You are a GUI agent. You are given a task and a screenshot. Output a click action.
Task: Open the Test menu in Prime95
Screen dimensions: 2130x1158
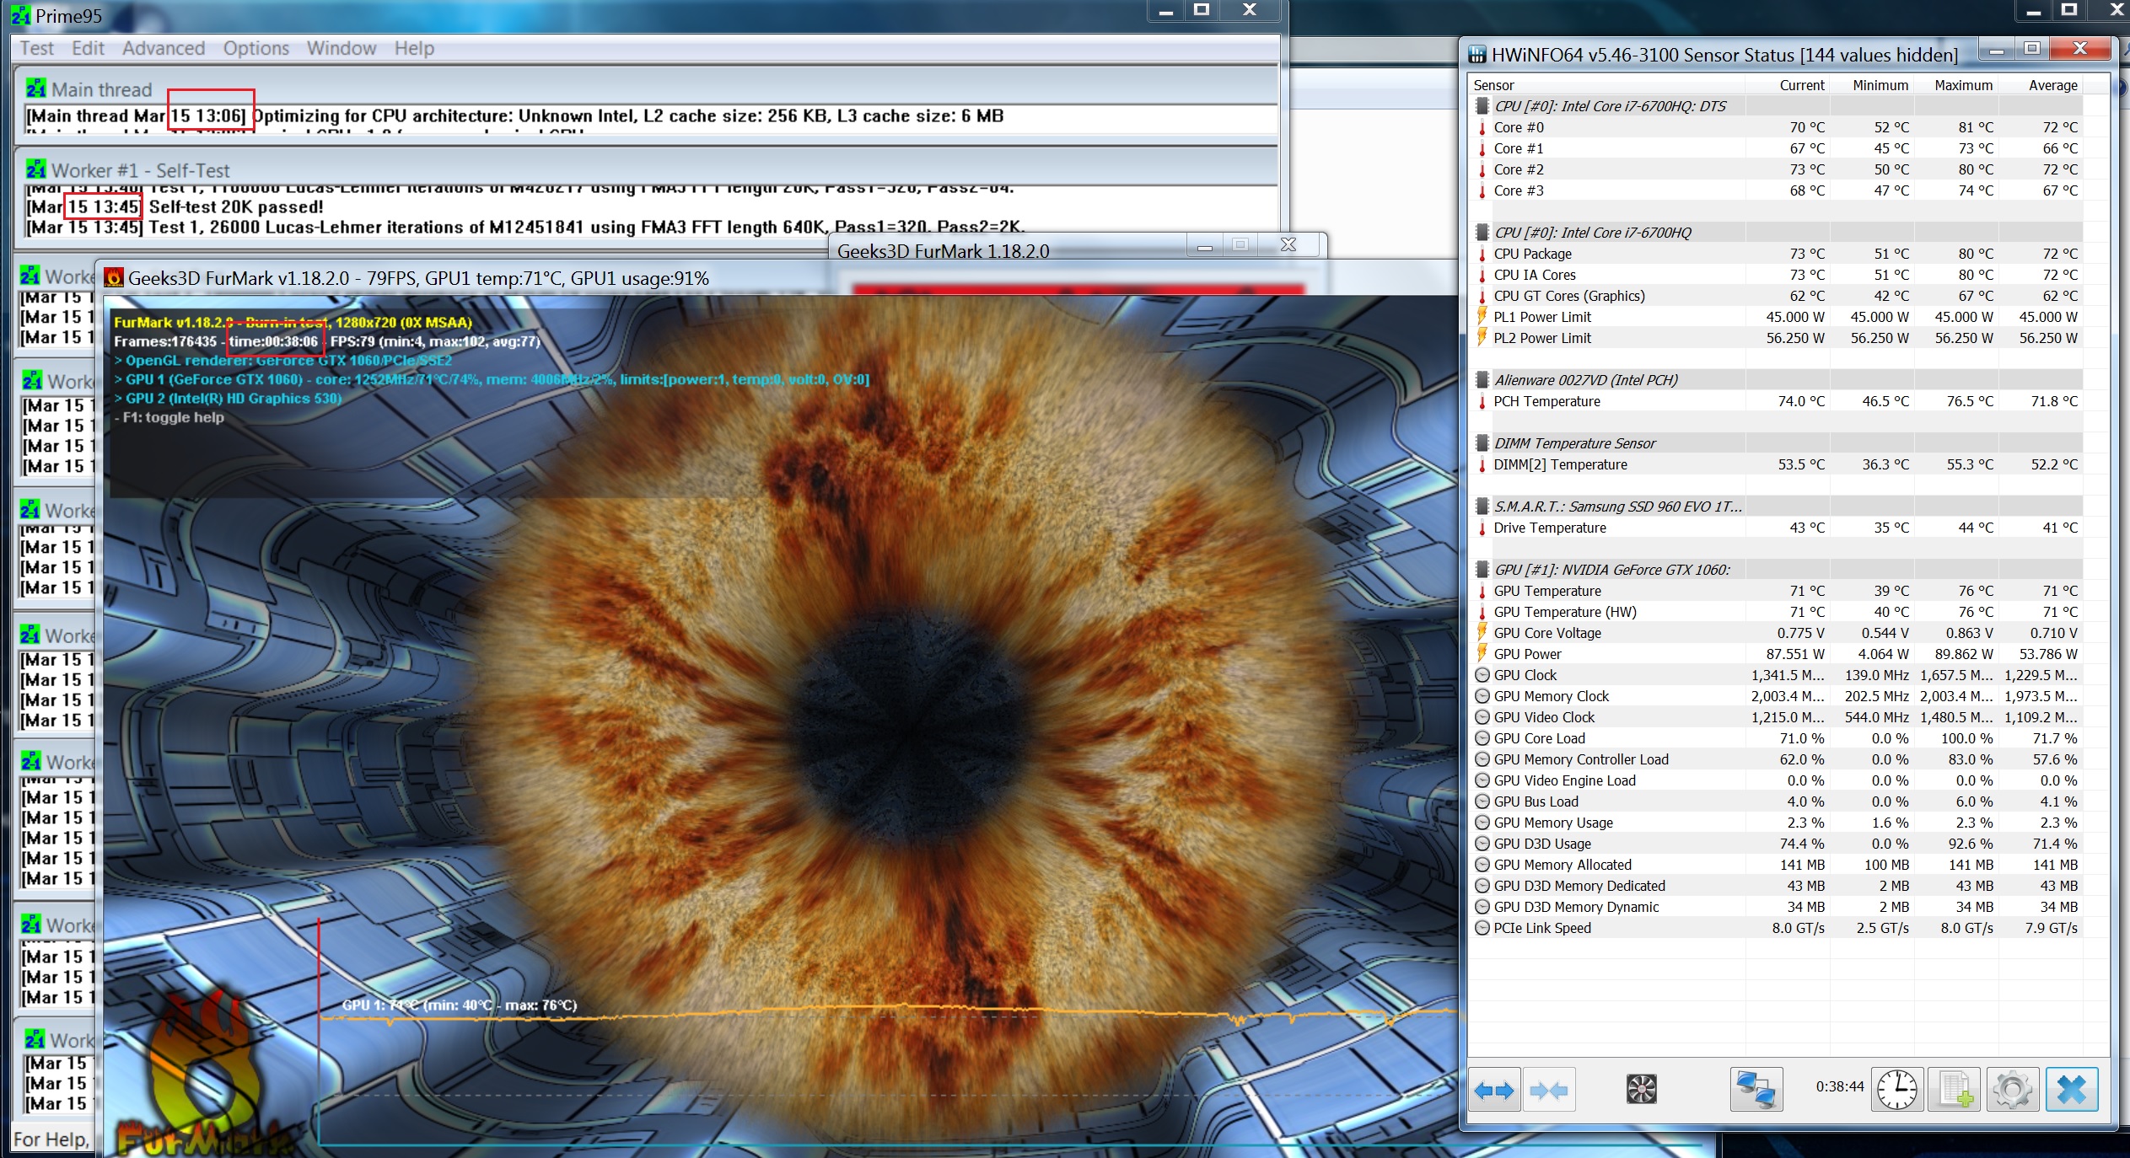(36, 48)
